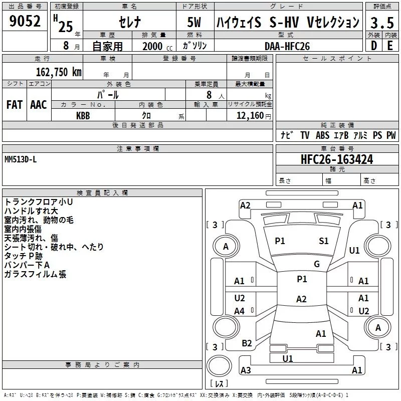Click interior grade E
The height and width of the screenshot is (401, 401).
point(390,46)
